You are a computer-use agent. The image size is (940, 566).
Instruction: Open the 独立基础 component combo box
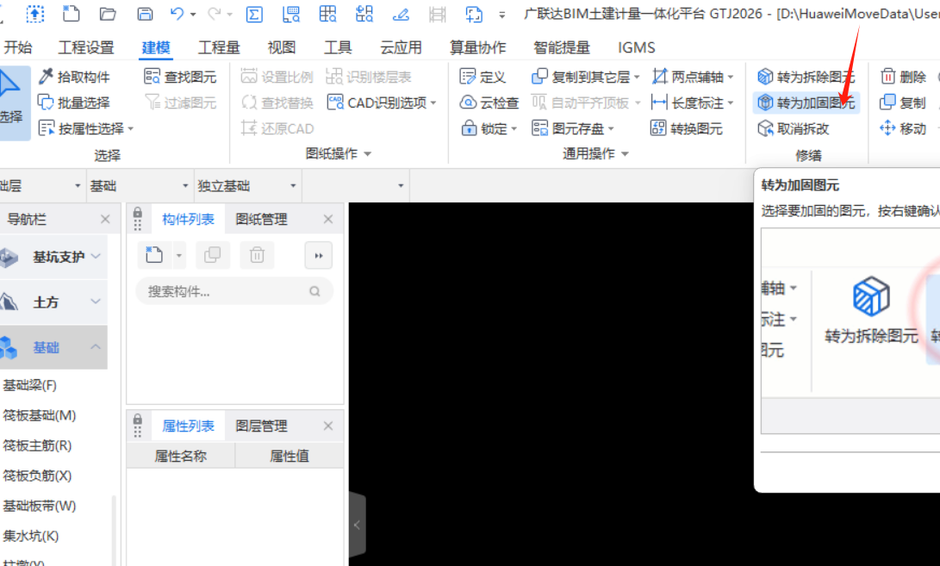click(x=247, y=186)
